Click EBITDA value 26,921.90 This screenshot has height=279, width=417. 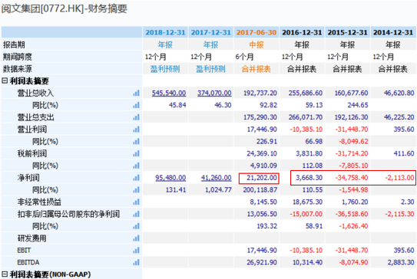pyautogui.click(x=262, y=263)
